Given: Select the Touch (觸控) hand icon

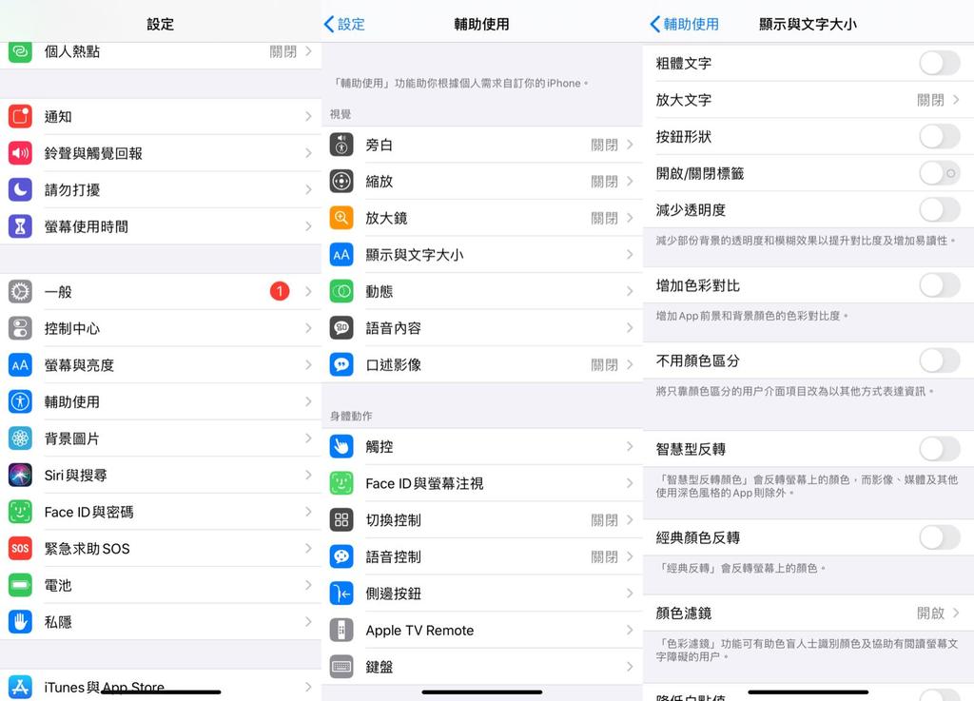Looking at the screenshot, I should (342, 446).
